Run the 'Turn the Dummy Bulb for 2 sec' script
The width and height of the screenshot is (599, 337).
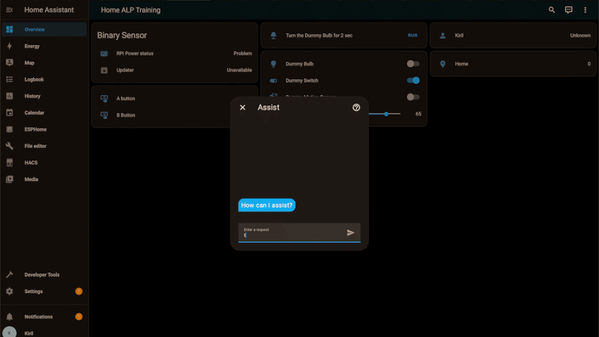click(x=412, y=35)
